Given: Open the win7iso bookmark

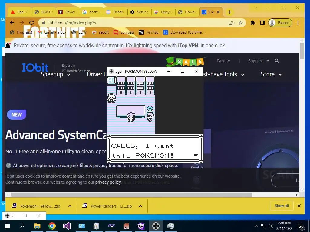Looking at the screenshot, I should tap(148, 32).
